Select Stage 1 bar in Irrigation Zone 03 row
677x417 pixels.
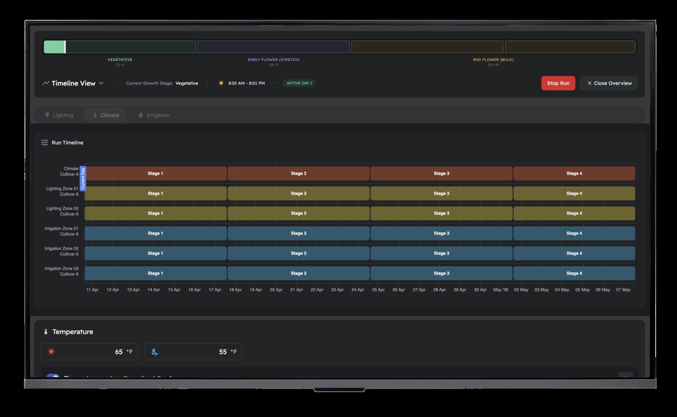pos(156,273)
